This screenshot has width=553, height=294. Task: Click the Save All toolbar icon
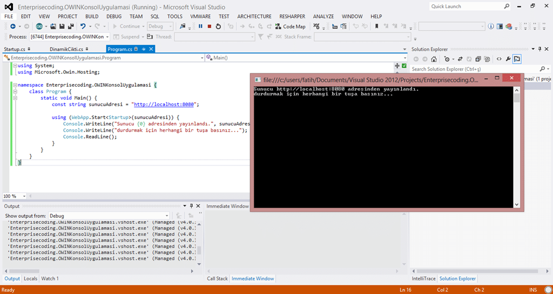pos(71,26)
